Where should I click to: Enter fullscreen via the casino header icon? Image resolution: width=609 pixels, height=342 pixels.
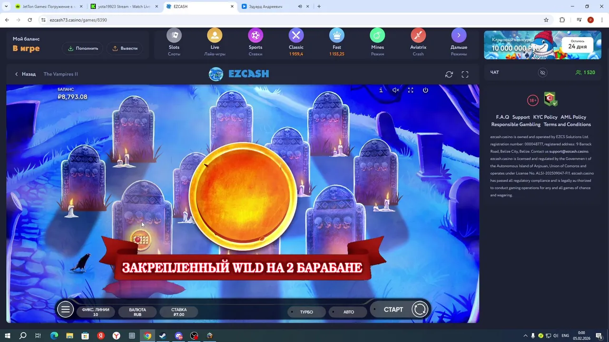tap(465, 74)
